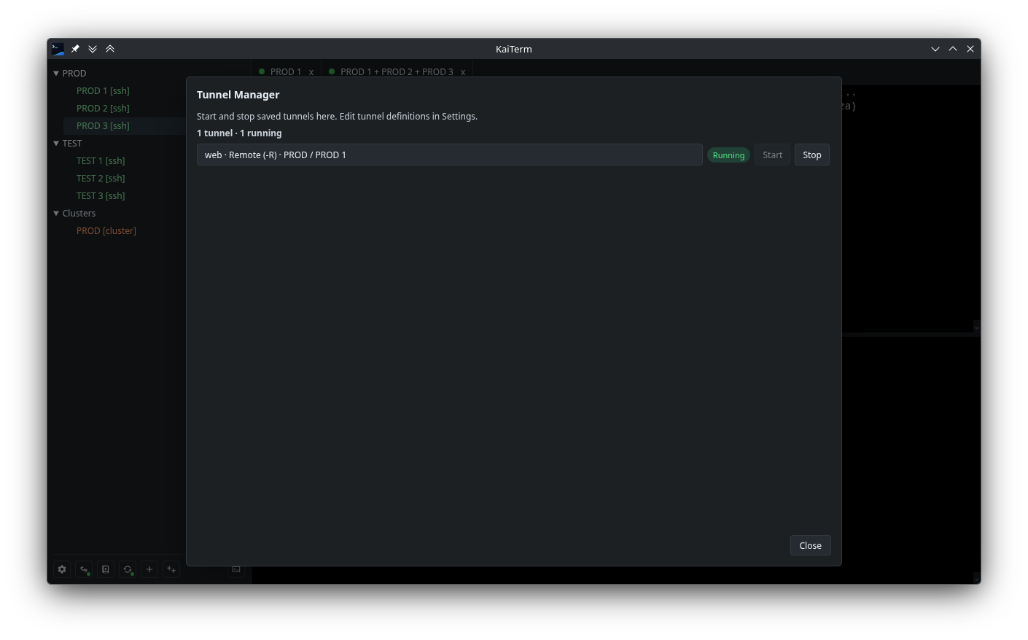Click the Tunnel Manager heading
Viewport: 1028px width, 640px height.
point(238,95)
